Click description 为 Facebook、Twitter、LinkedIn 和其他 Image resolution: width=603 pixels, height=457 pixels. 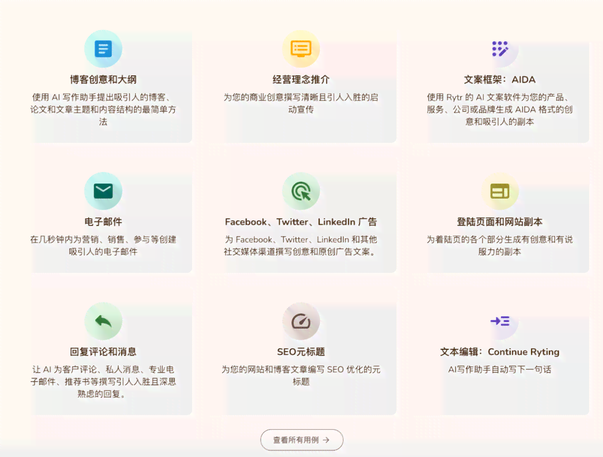(x=301, y=246)
